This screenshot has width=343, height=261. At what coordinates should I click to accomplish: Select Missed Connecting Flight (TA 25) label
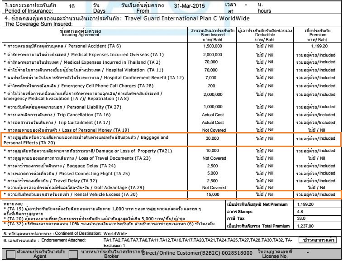point(67,174)
